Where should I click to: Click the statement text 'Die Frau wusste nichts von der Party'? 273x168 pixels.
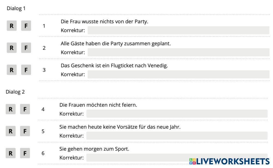(x=104, y=22)
